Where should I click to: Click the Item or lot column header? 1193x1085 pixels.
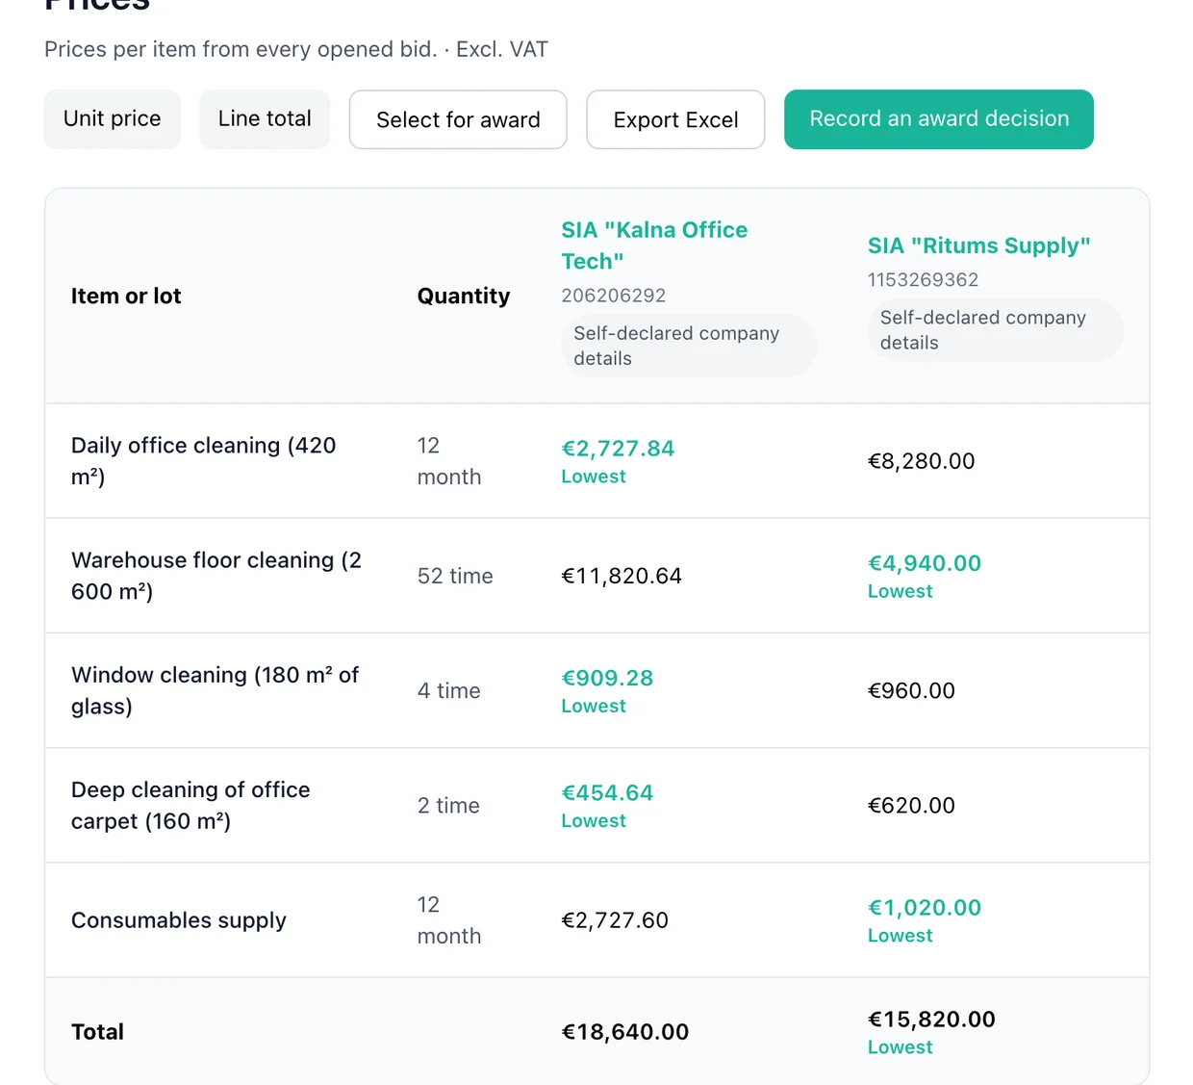point(126,297)
